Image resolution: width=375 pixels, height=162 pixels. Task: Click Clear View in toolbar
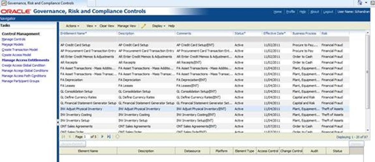tap(106, 26)
